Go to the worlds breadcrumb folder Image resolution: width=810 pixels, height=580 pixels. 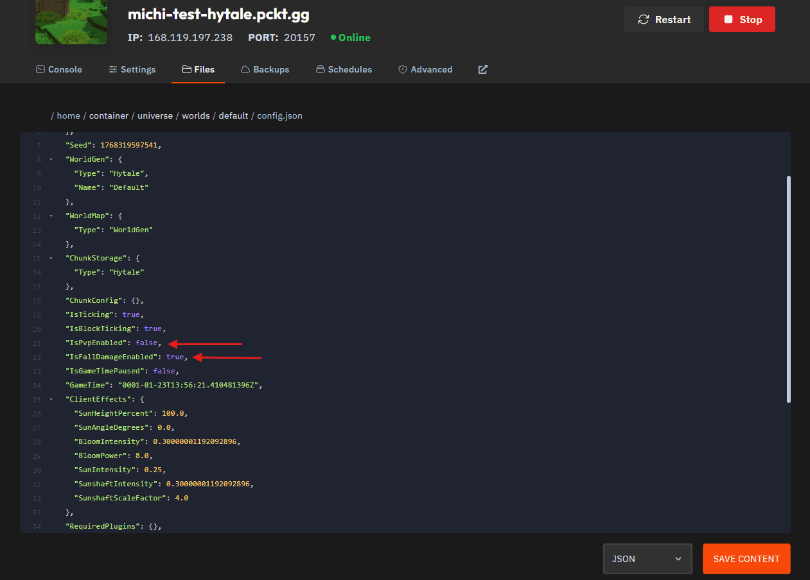pos(195,116)
